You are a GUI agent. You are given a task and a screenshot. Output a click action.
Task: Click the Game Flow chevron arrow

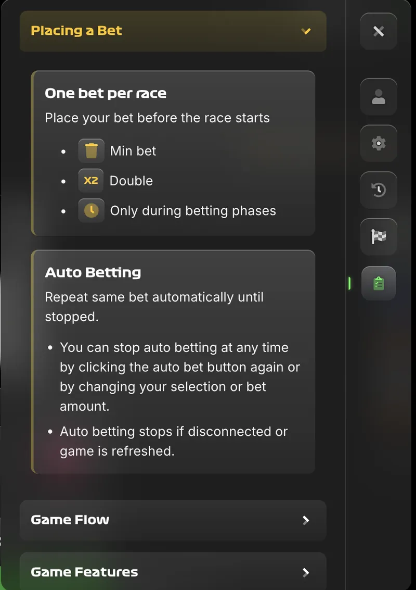coord(306,520)
